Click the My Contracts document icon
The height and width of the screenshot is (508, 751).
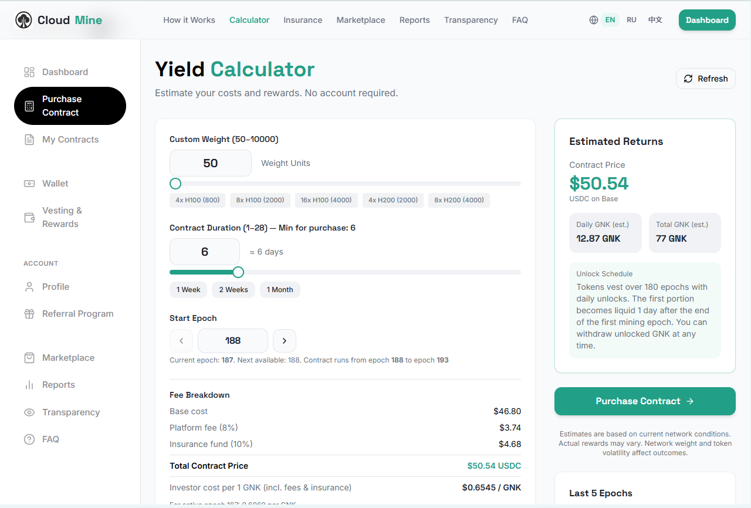click(29, 140)
